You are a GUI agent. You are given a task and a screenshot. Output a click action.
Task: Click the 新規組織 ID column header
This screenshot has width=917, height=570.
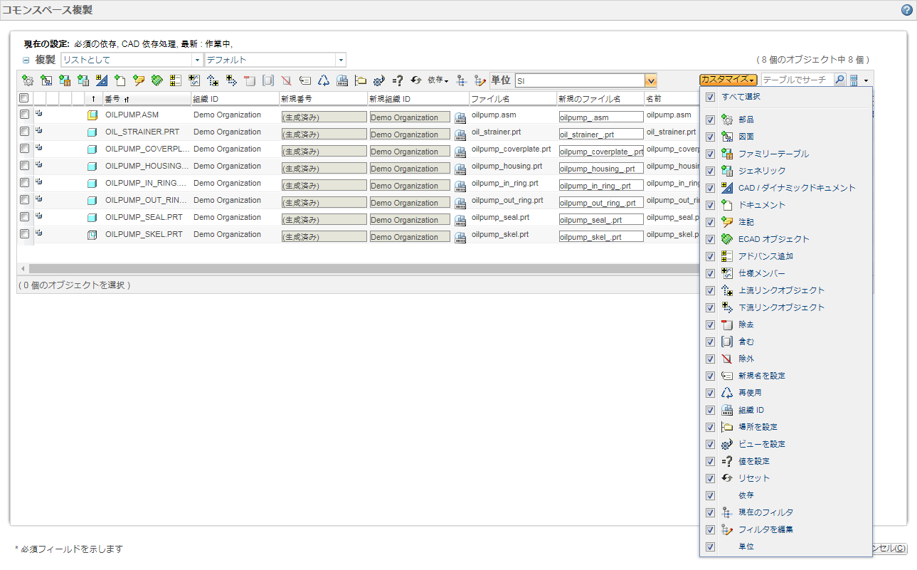point(418,98)
